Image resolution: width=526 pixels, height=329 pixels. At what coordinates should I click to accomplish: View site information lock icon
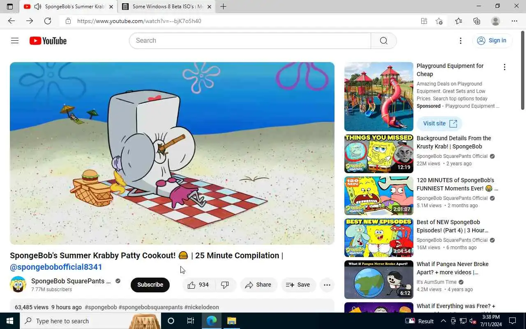(68, 21)
